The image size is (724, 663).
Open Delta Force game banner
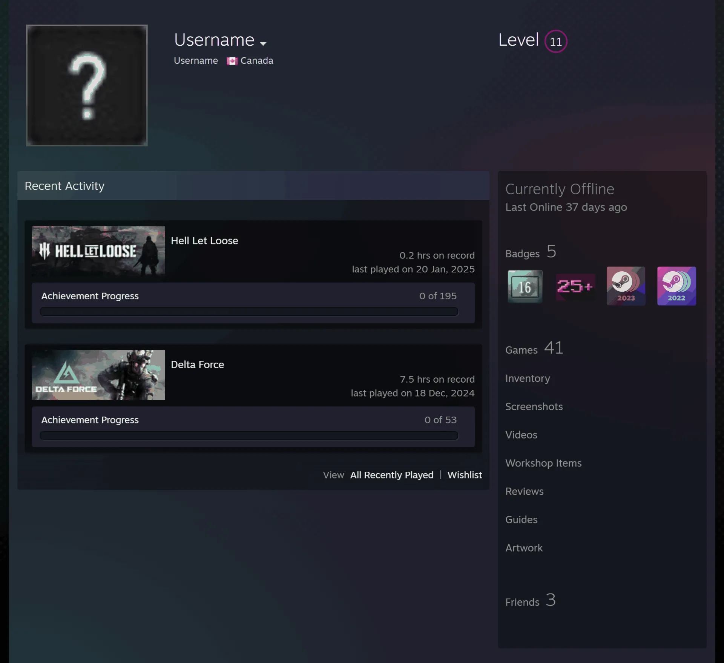tap(98, 375)
